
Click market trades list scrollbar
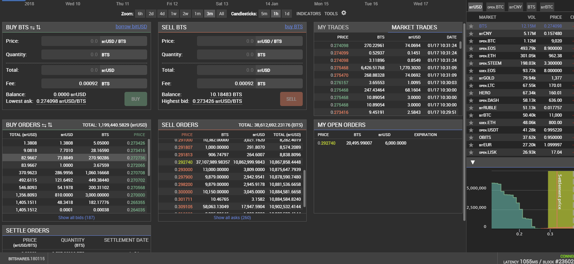click(460, 45)
